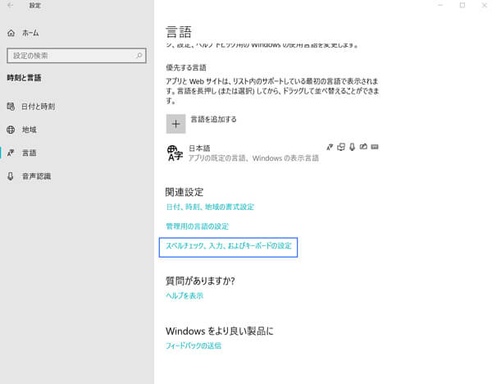This screenshot has height=384, width=492.
Task: Go to ホーム via the home icon
Action: pyautogui.click(x=11, y=33)
